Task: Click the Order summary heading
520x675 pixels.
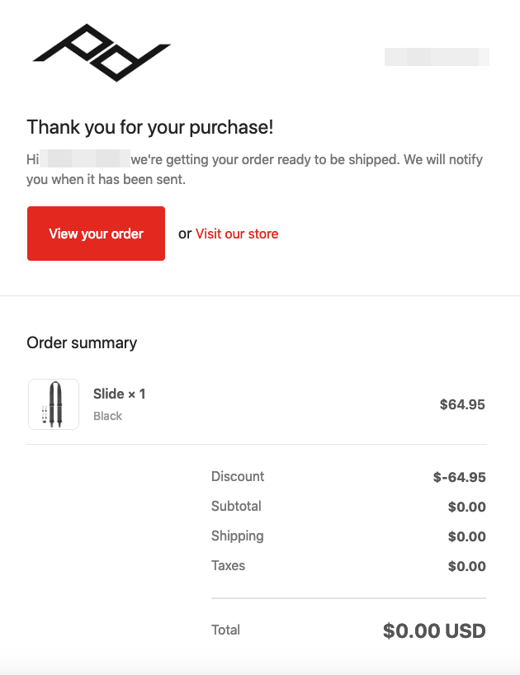Action: (x=82, y=342)
